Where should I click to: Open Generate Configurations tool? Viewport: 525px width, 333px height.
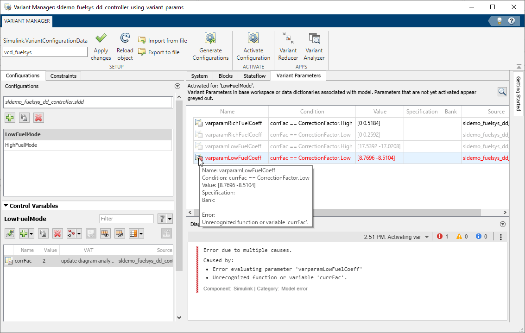click(210, 47)
